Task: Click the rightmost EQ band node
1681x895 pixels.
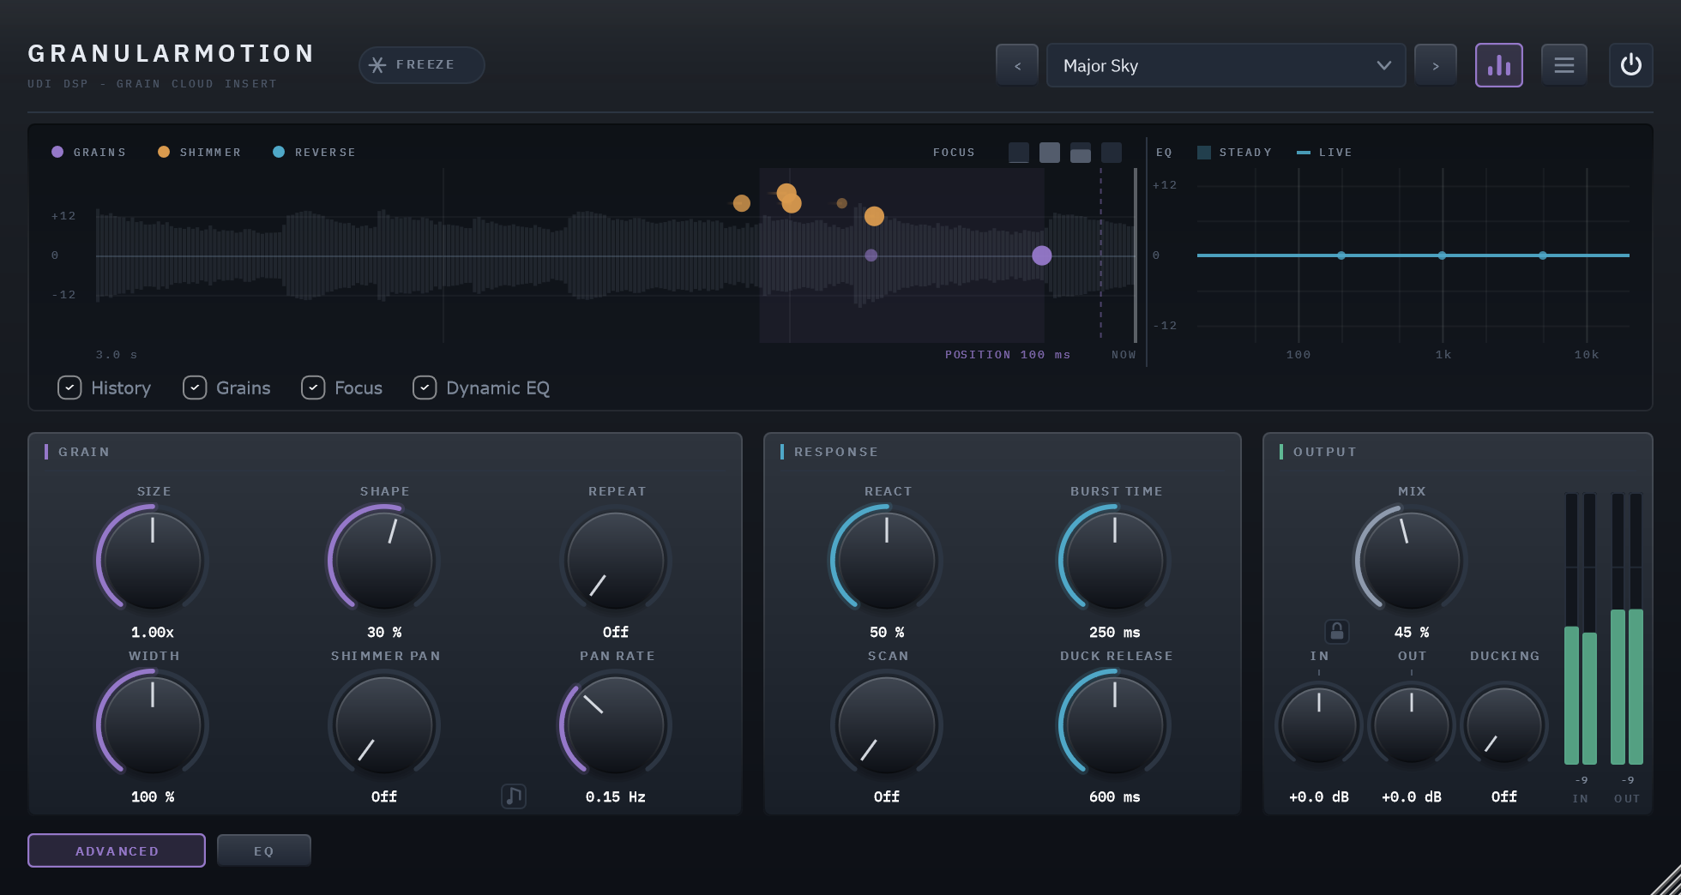Action: point(1543,255)
